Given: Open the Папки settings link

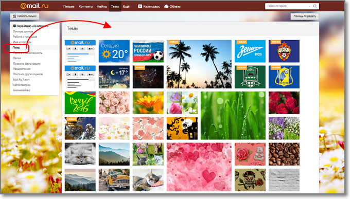Looking at the screenshot, I should coord(17,58).
